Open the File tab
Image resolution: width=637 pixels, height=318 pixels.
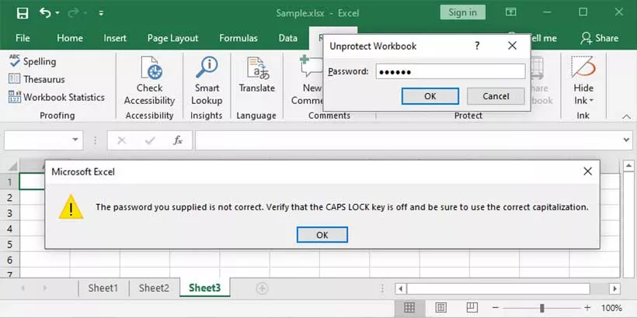click(x=23, y=38)
